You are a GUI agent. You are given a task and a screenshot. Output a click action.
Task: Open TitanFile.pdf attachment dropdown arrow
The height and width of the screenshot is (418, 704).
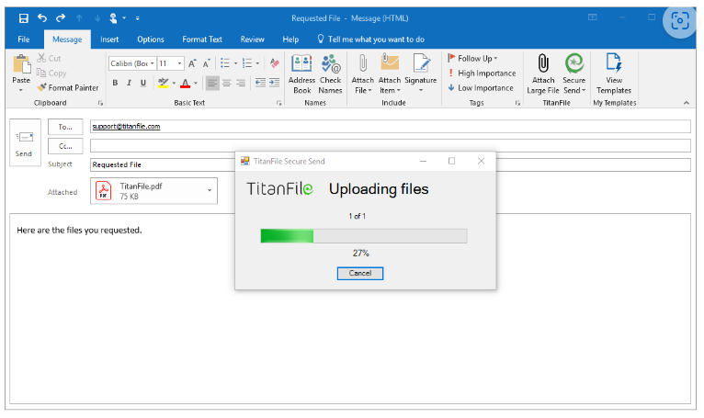210,190
